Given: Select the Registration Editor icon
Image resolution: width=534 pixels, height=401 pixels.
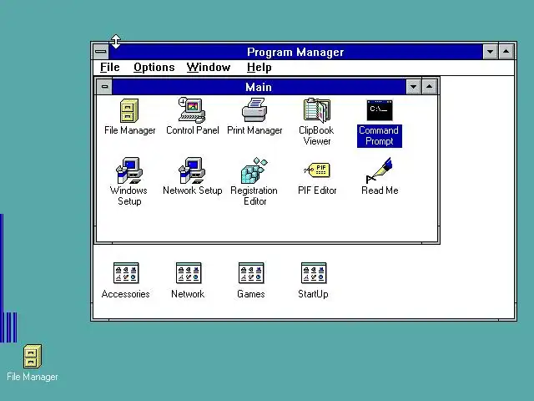Looking at the screenshot, I should tap(254, 170).
